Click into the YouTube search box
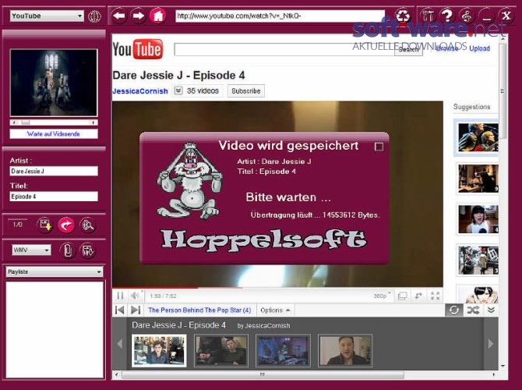The height and width of the screenshot is (390, 522). (x=284, y=50)
